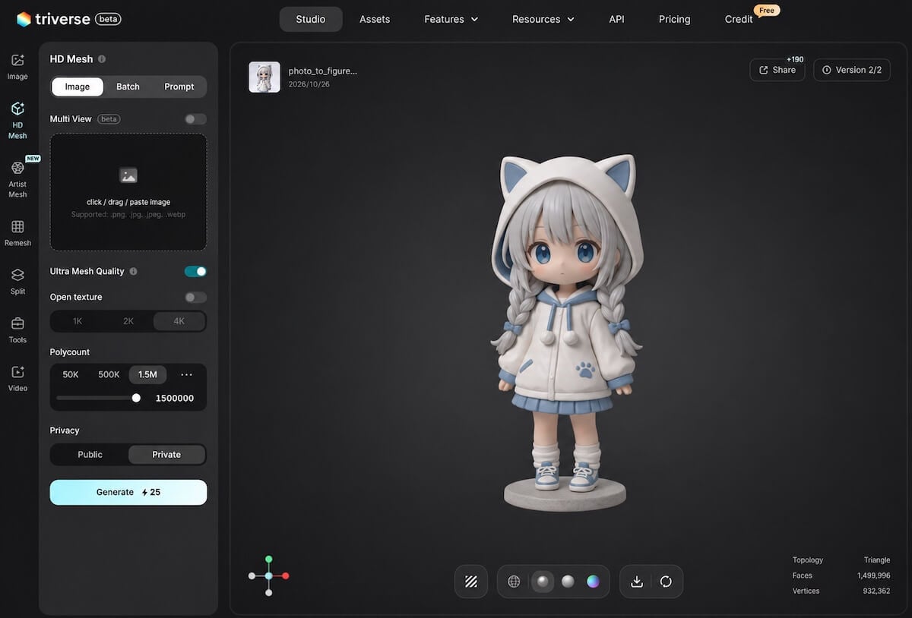Open the API nav item
Viewport: 912px width, 618px height.
[616, 19]
